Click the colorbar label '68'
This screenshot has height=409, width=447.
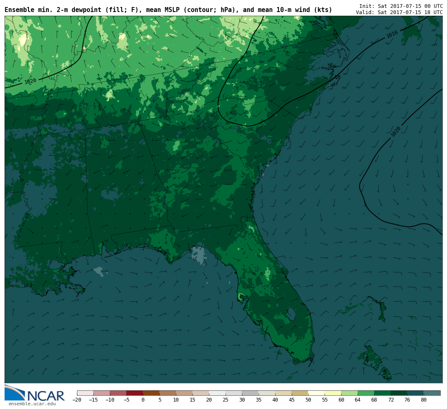click(x=374, y=400)
